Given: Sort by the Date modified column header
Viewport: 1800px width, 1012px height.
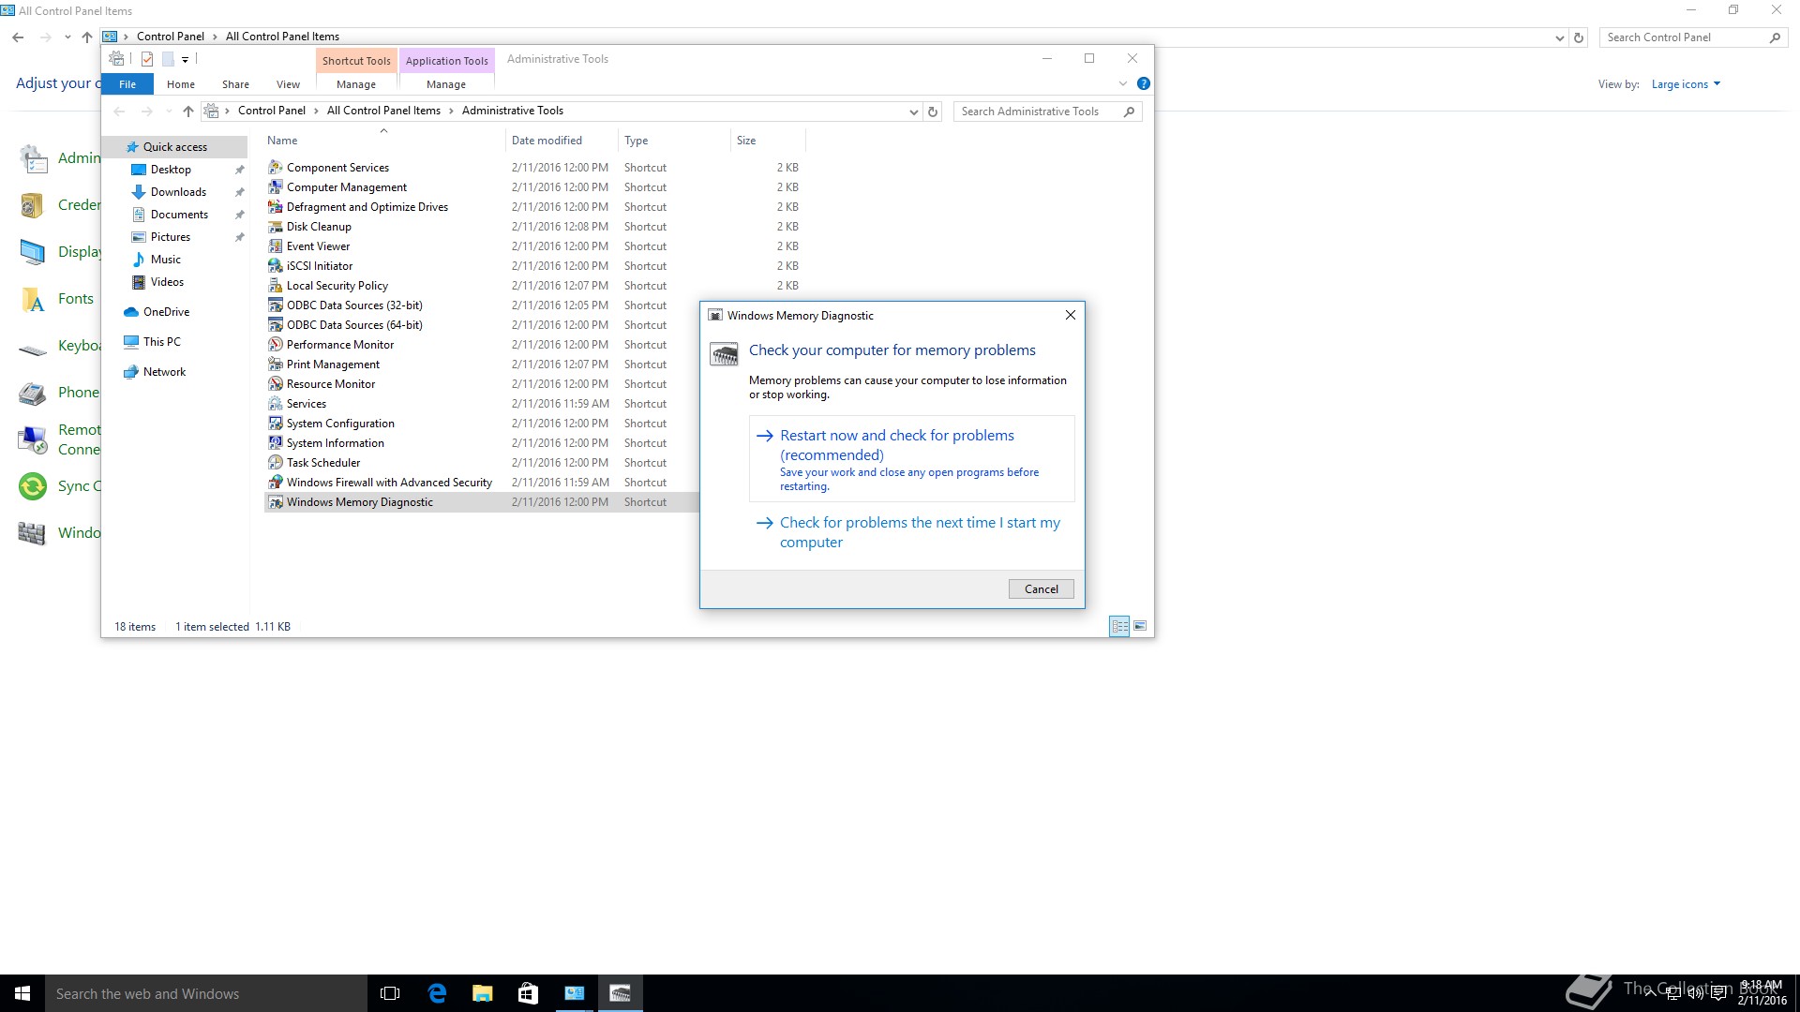Looking at the screenshot, I should pos(561,141).
